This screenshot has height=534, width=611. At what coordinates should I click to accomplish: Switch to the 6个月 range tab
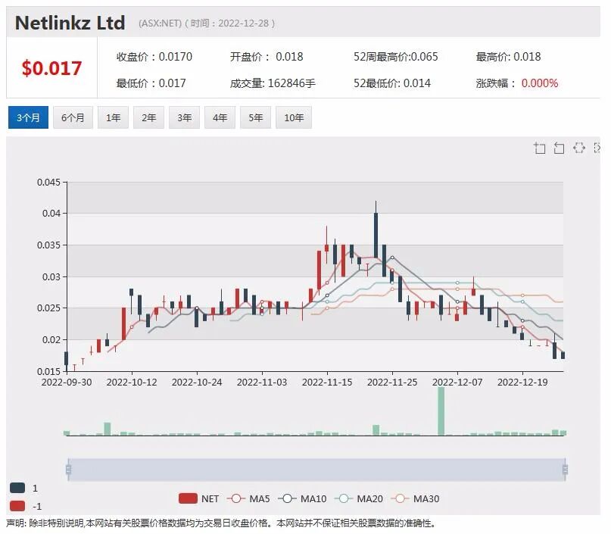pos(73,117)
